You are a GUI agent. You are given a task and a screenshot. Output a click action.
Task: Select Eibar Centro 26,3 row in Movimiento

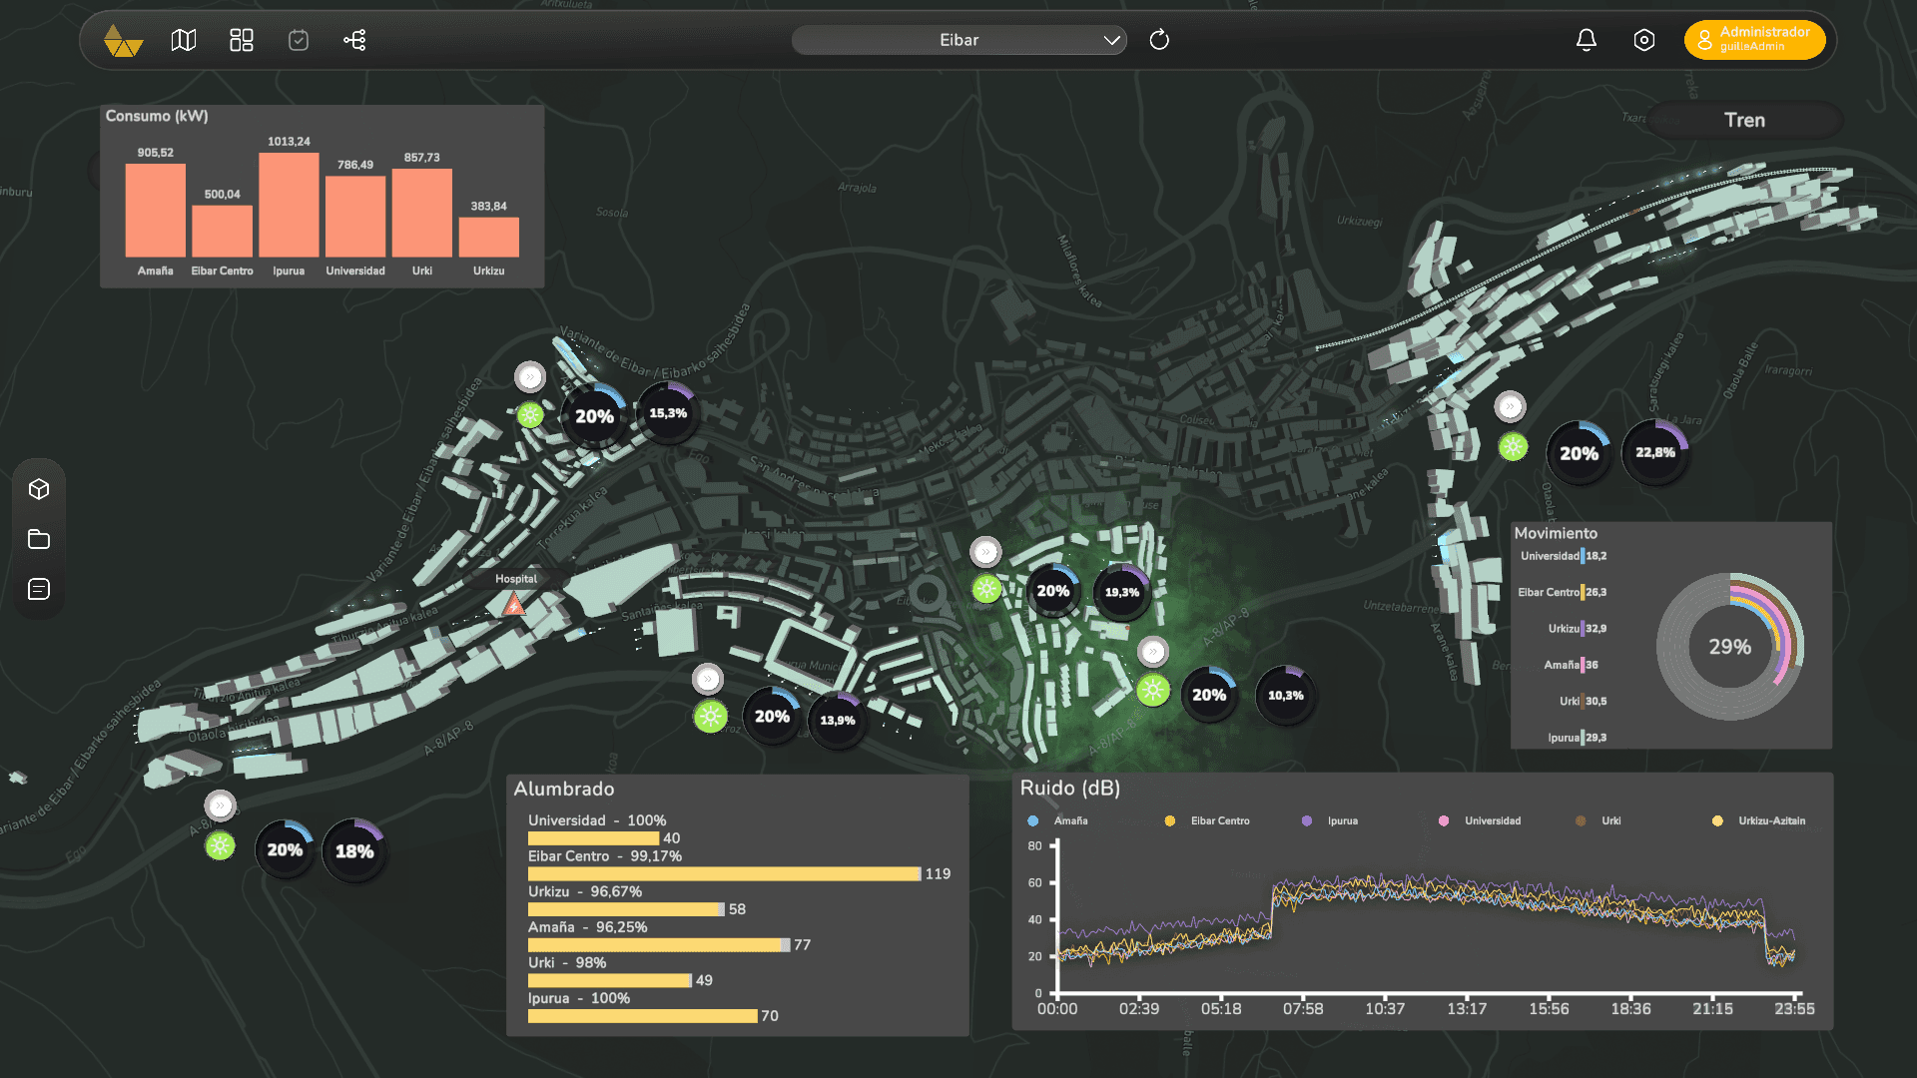click(x=1563, y=592)
